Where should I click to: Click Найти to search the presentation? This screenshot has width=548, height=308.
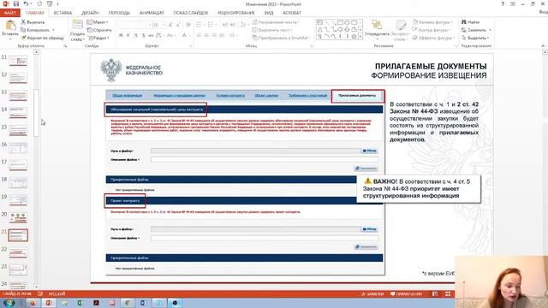click(x=471, y=22)
